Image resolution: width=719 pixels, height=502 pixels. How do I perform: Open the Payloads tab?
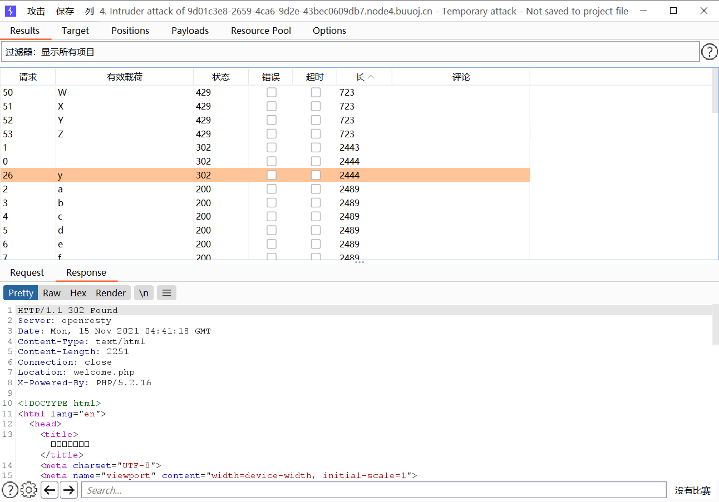tap(190, 31)
